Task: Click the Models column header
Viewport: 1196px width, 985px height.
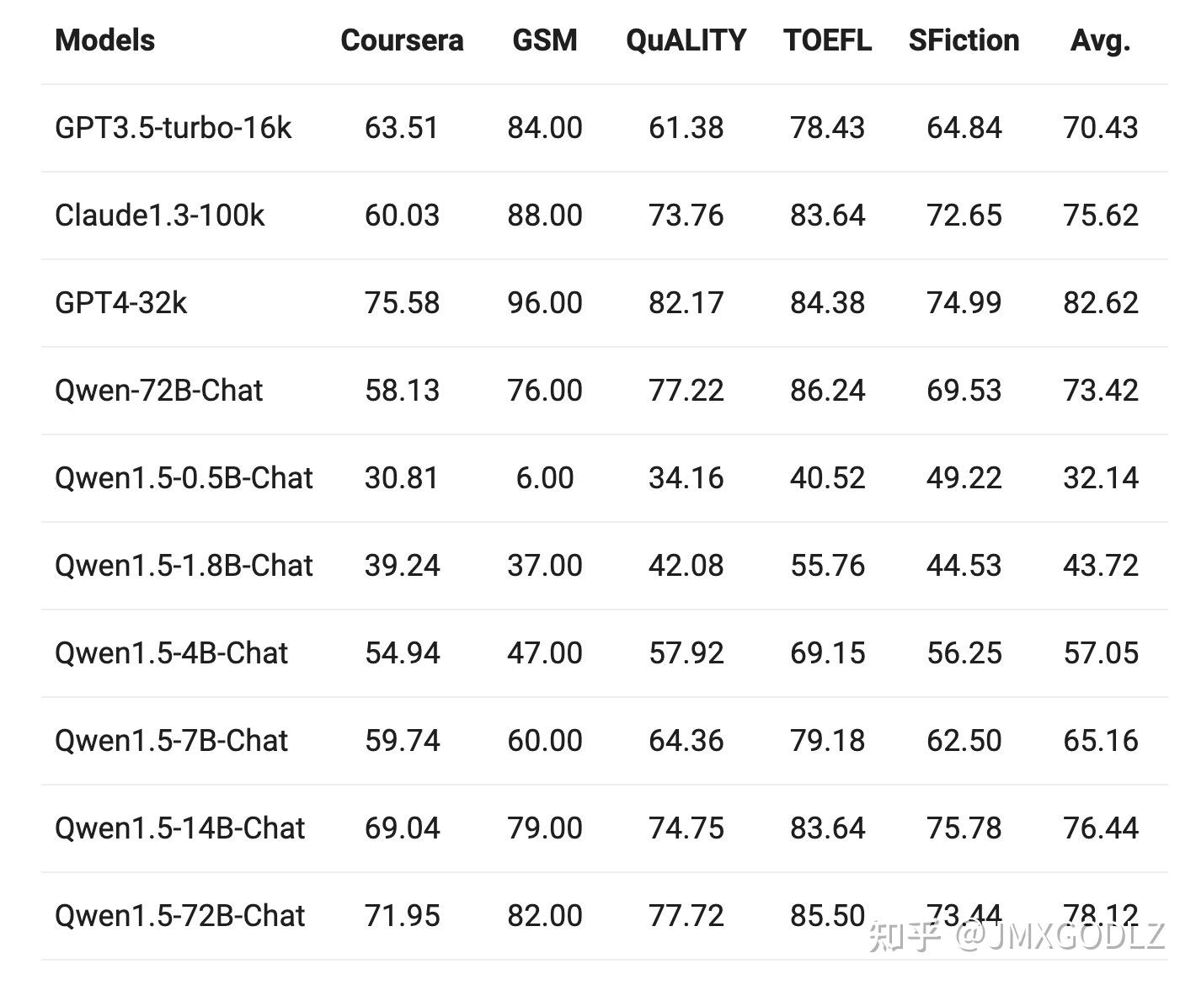Action: [x=105, y=40]
